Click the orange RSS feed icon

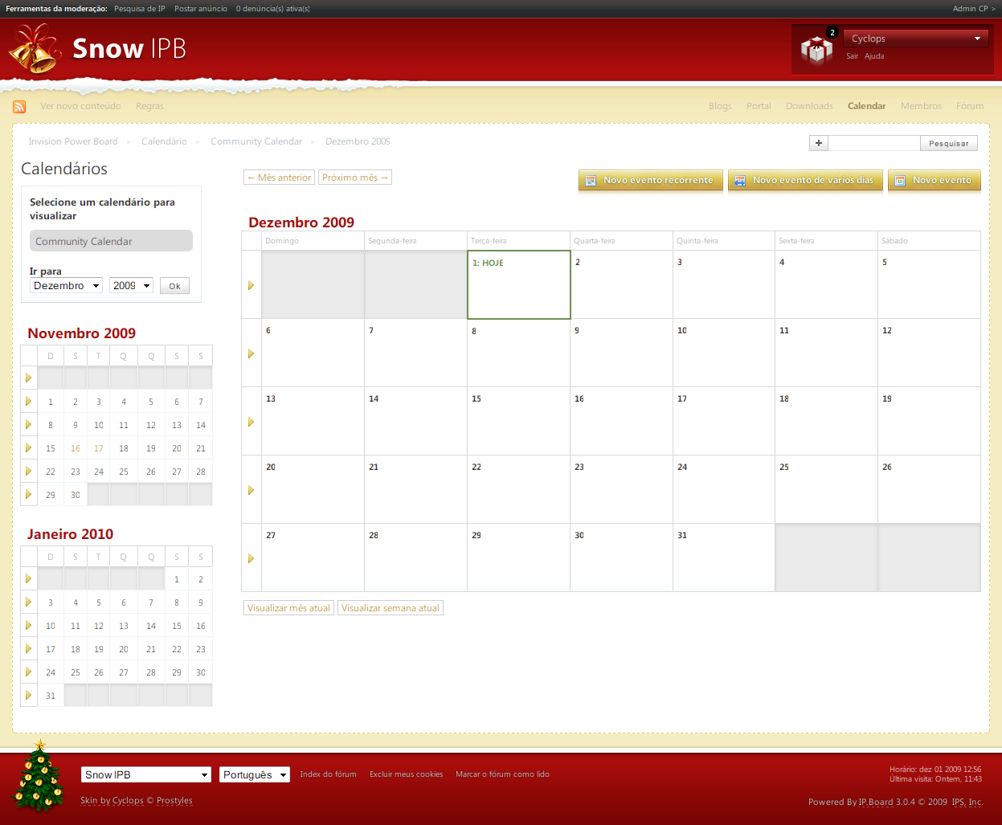(19, 107)
